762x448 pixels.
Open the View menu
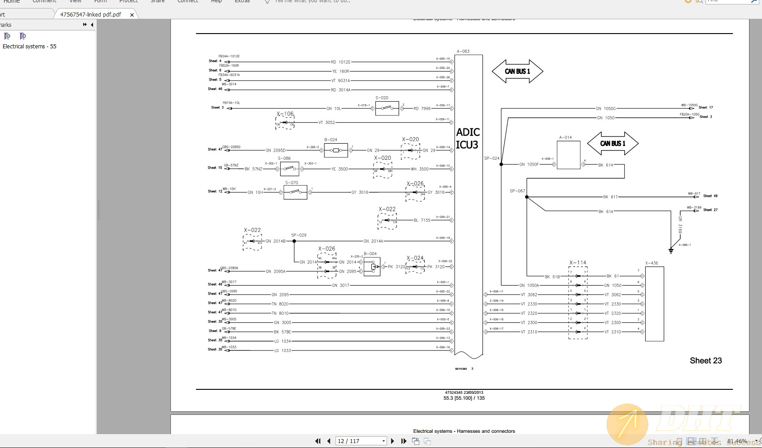tap(75, 2)
